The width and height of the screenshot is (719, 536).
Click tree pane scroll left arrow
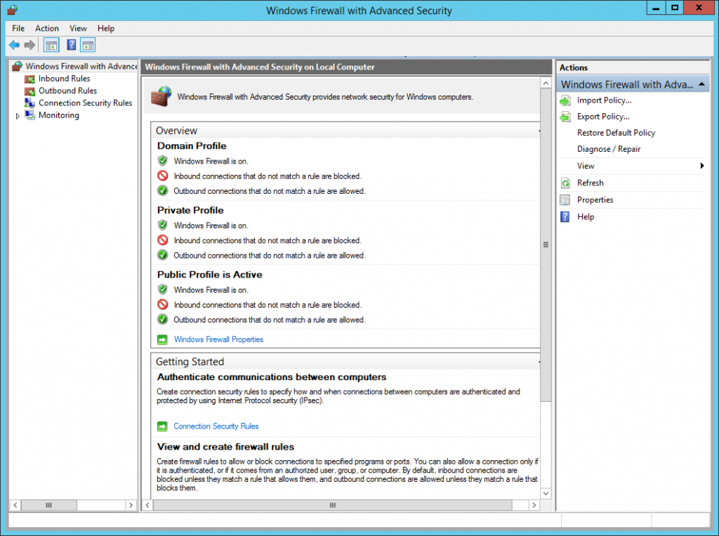(x=15, y=505)
